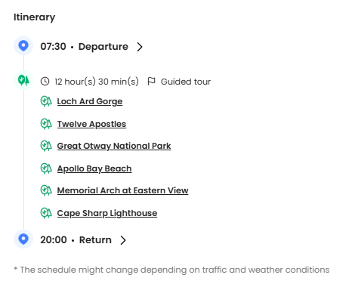
Task: Click the blue return location pin icon
Action: [x=23, y=239]
